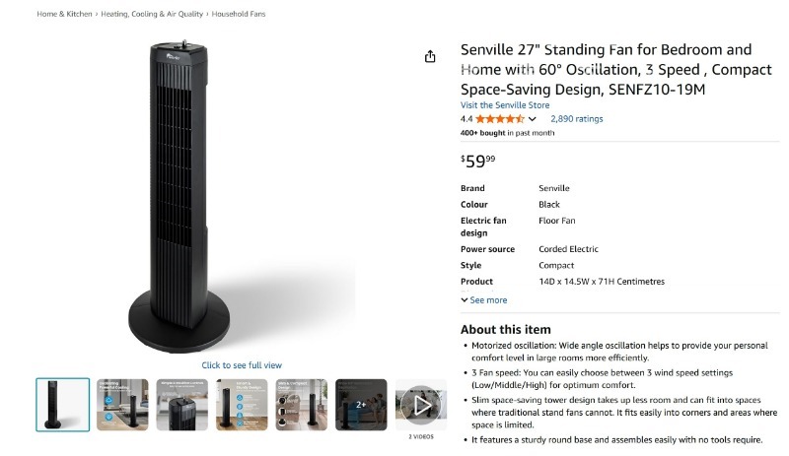Click the share icon beside product image
The image size is (789, 456).
(x=430, y=57)
